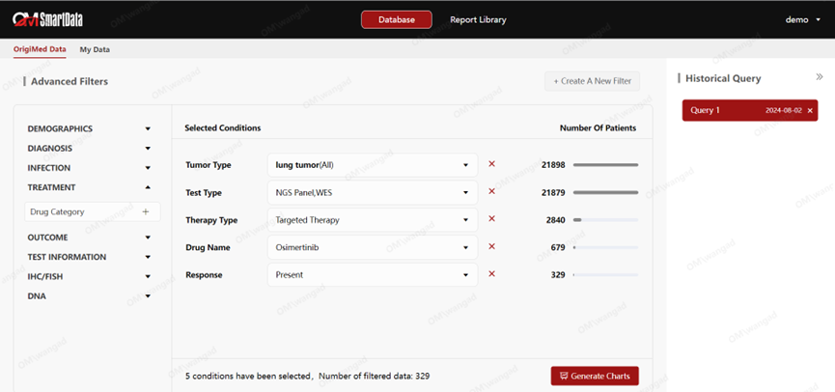The height and width of the screenshot is (392, 835).
Task: Click the 679 patient count
Action: coord(558,248)
